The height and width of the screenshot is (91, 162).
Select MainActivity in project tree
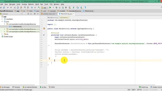tap(17, 27)
